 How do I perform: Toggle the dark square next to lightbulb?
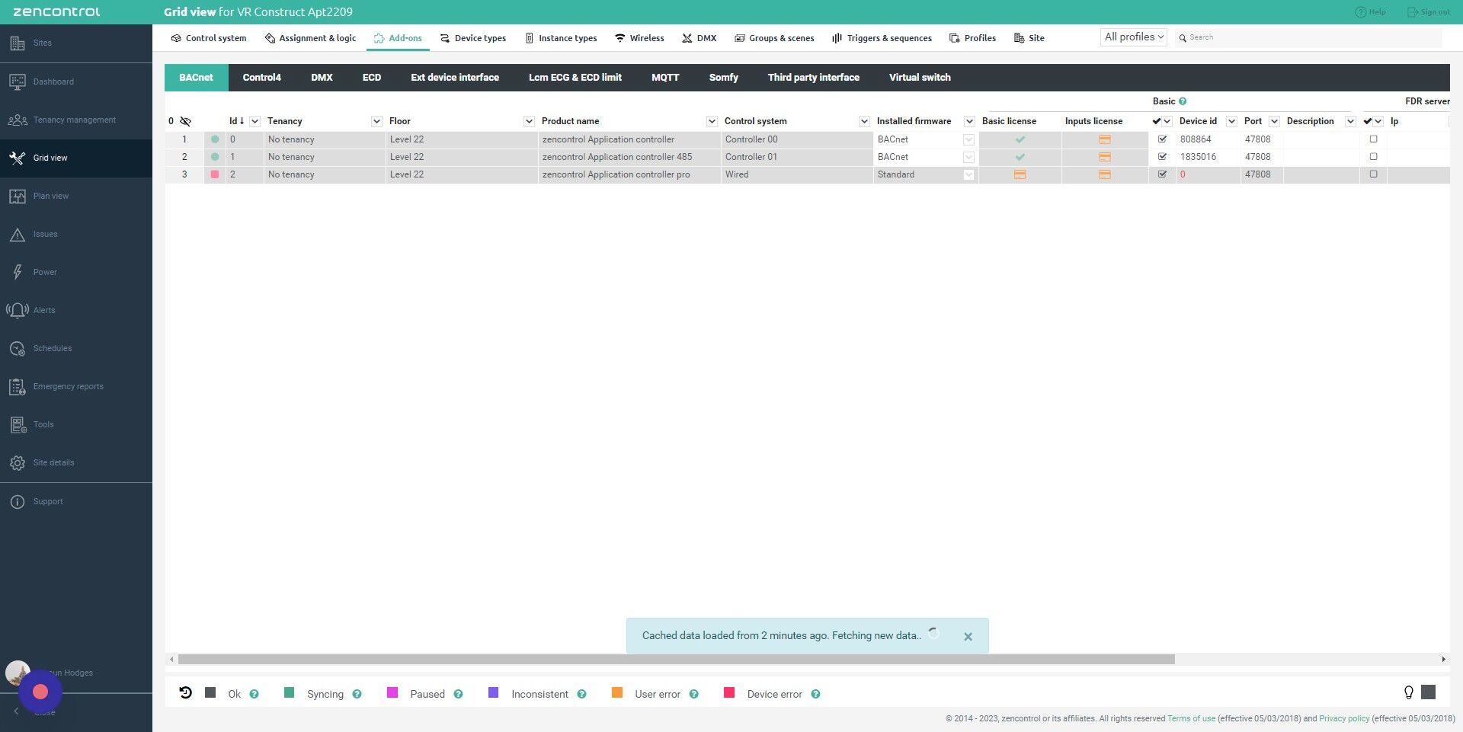[1429, 692]
